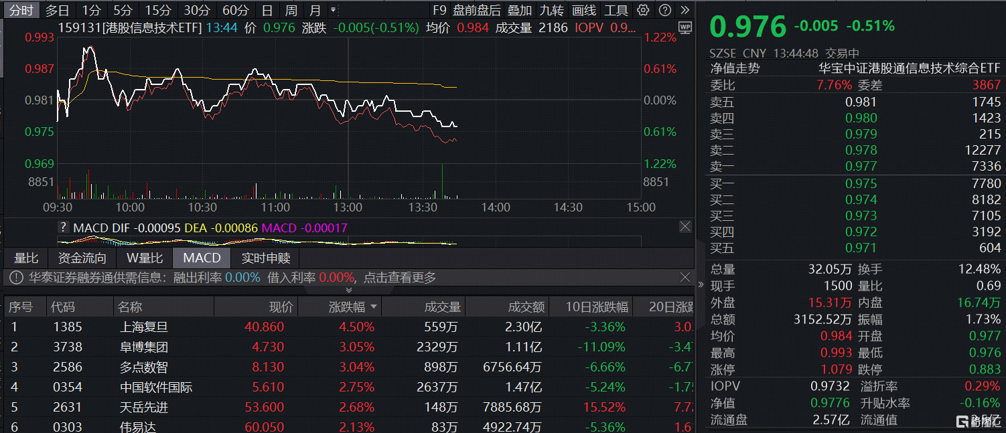The width and height of the screenshot is (1006, 433).
Task: Expand the double-chevron above the stock list
Action: [x=348, y=290]
